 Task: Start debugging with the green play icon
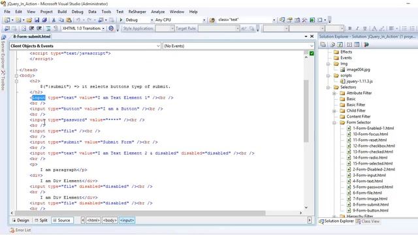click(x=121, y=20)
